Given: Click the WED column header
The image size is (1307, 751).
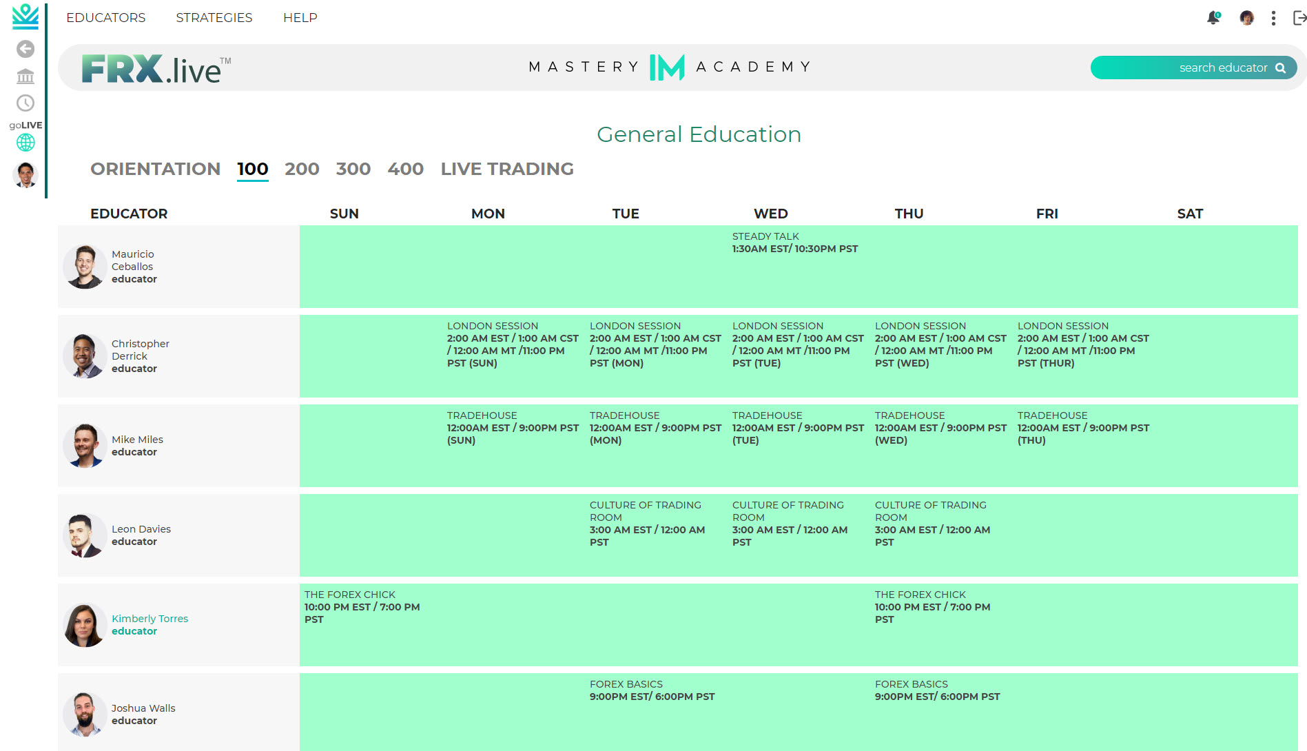Looking at the screenshot, I should [771, 214].
